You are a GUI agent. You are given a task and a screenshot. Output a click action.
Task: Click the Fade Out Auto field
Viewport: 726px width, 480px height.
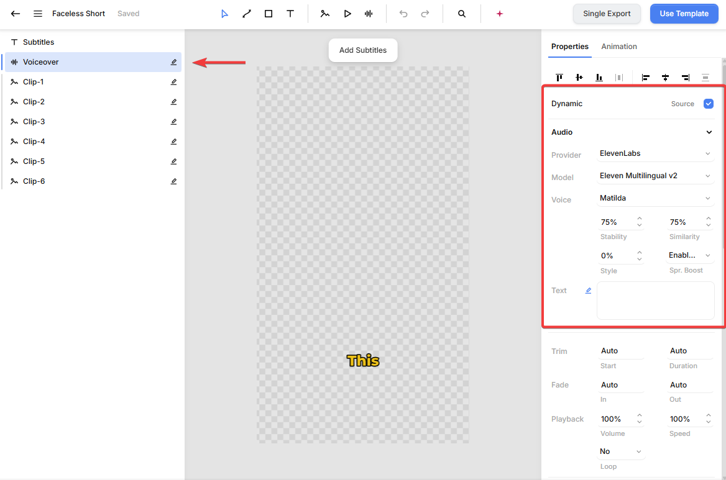689,385
